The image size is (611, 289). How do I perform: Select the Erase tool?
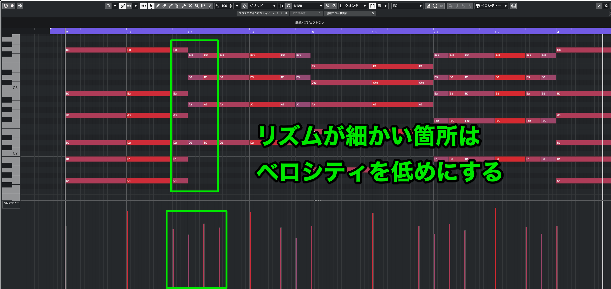164,6
